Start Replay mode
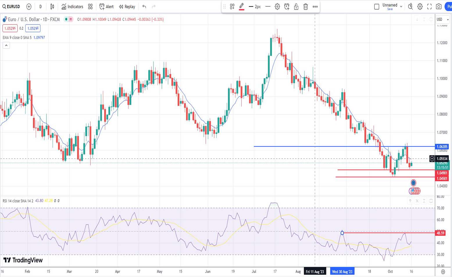The image size is (452, 277). [127, 6]
